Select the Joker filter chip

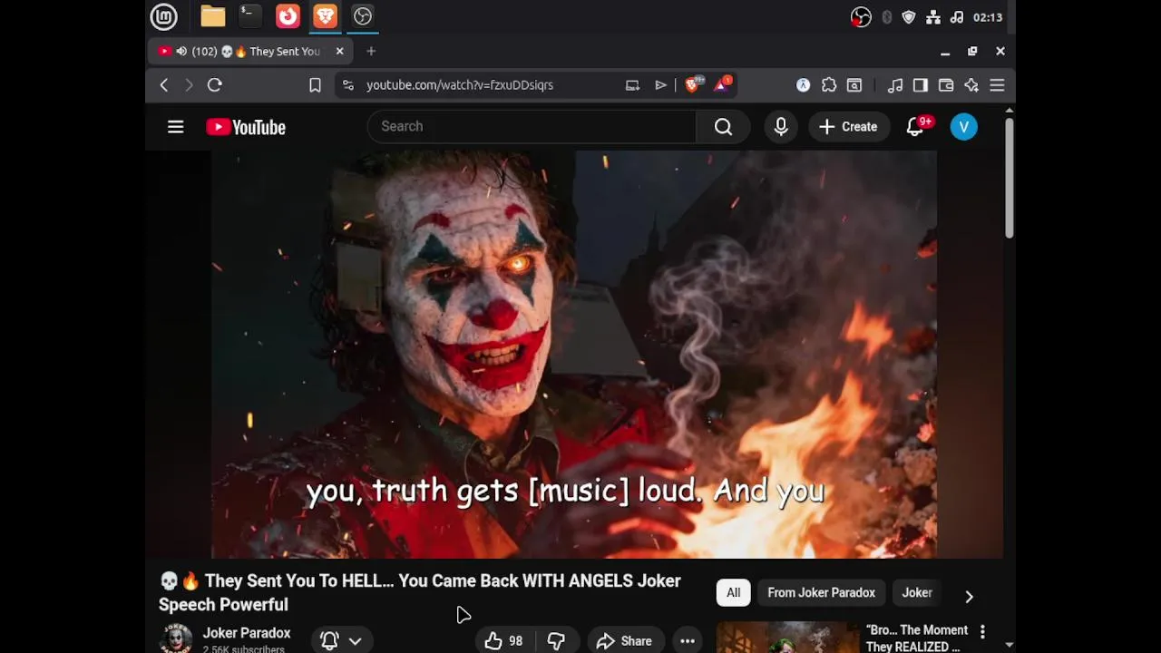coord(917,593)
